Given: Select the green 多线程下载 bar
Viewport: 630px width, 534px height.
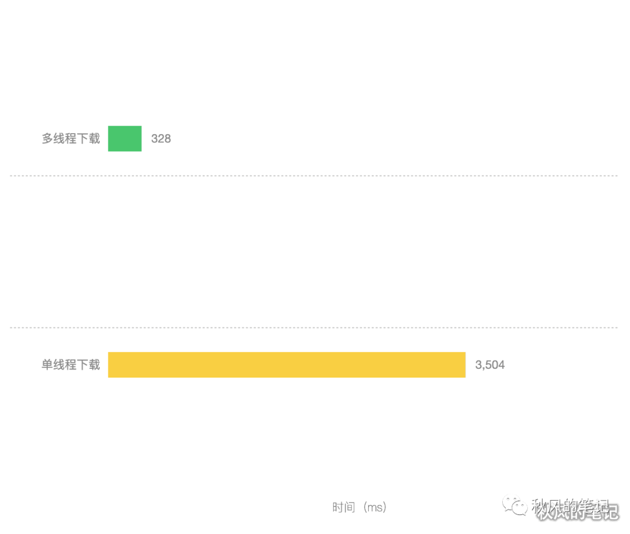Looking at the screenshot, I should pyautogui.click(x=125, y=139).
